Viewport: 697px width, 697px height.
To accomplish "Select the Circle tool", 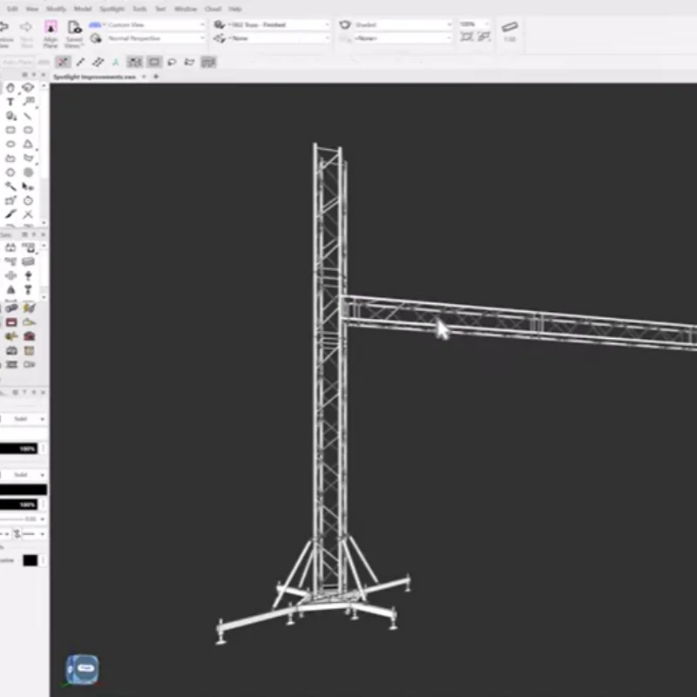I will click(x=10, y=143).
